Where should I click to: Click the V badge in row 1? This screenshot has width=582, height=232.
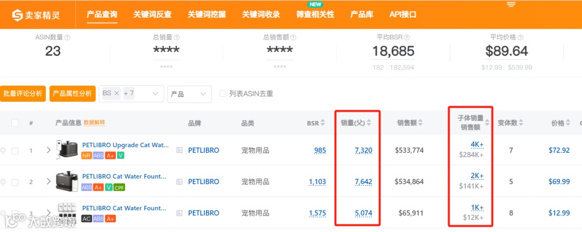(x=120, y=156)
